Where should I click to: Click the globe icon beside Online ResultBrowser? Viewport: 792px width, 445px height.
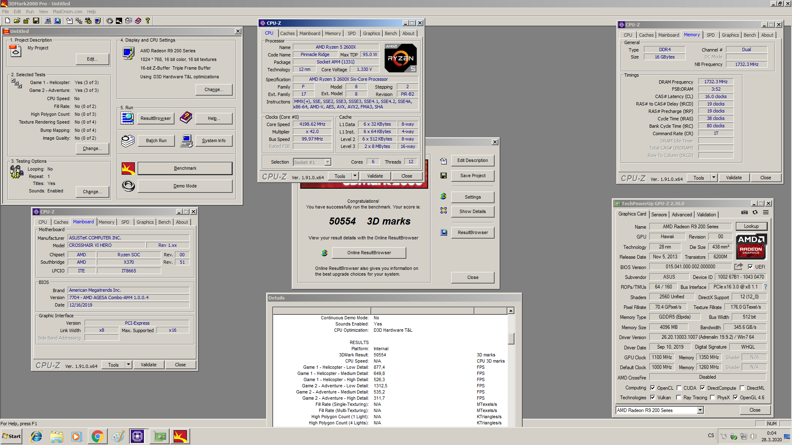point(324,253)
